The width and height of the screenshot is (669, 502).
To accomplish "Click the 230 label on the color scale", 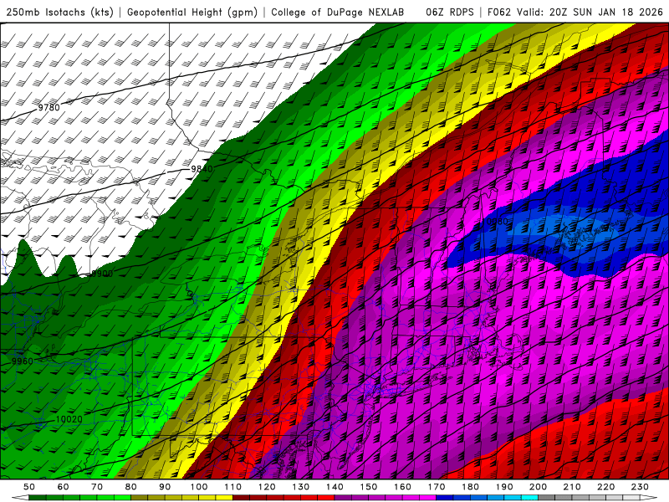I will [x=640, y=487].
